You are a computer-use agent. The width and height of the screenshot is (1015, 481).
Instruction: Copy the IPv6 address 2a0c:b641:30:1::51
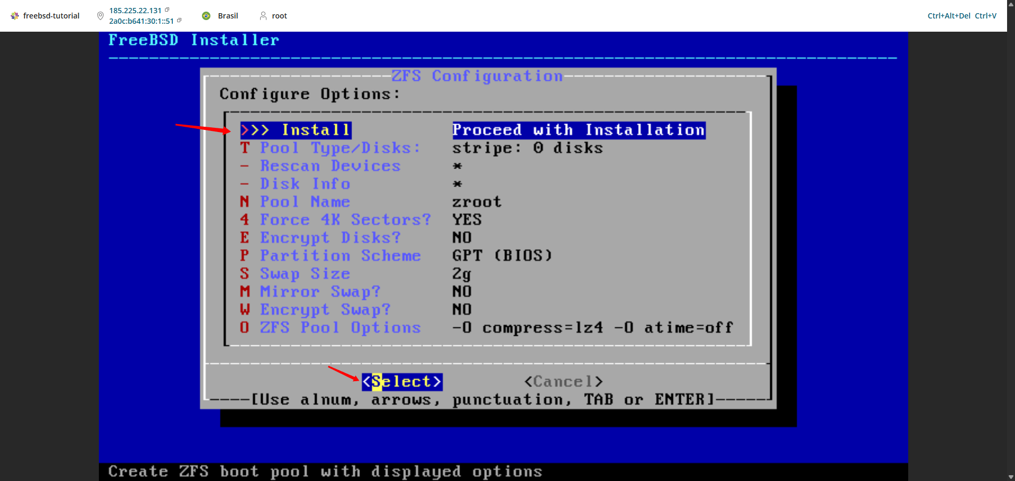point(179,21)
